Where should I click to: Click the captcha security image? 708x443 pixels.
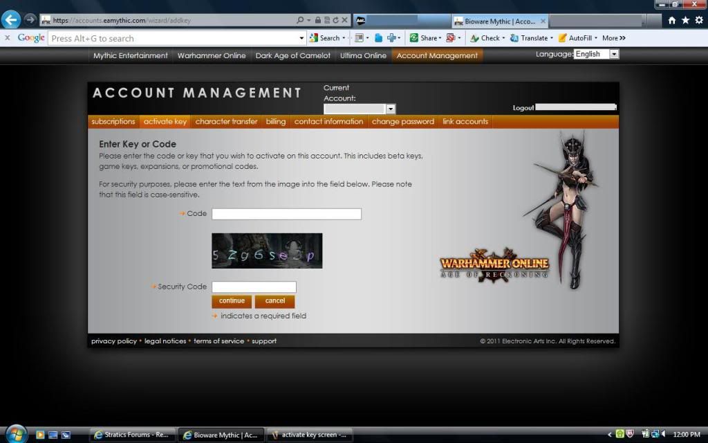click(x=267, y=251)
